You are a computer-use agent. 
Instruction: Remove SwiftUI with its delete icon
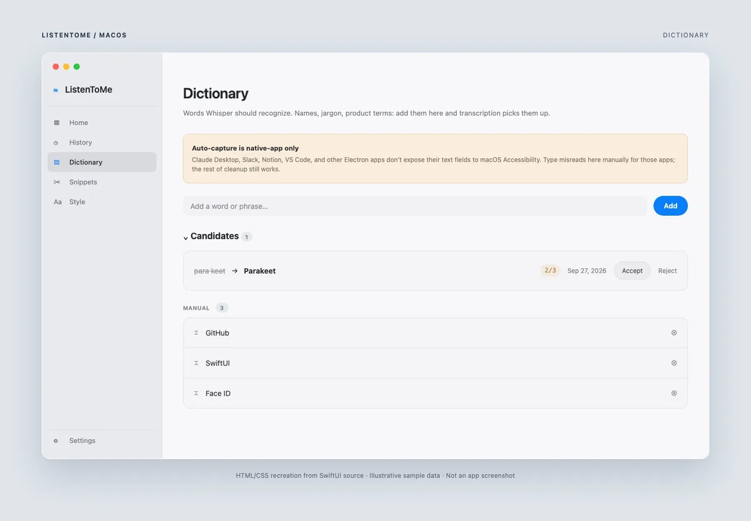pos(674,363)
